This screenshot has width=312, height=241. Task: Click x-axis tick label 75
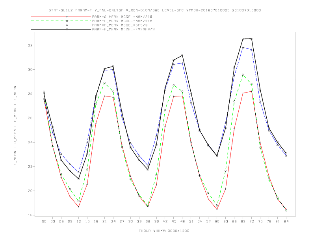click(x=260, y=221)
